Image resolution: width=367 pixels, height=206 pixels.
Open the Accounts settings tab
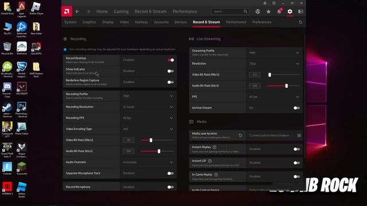(161, 22)
